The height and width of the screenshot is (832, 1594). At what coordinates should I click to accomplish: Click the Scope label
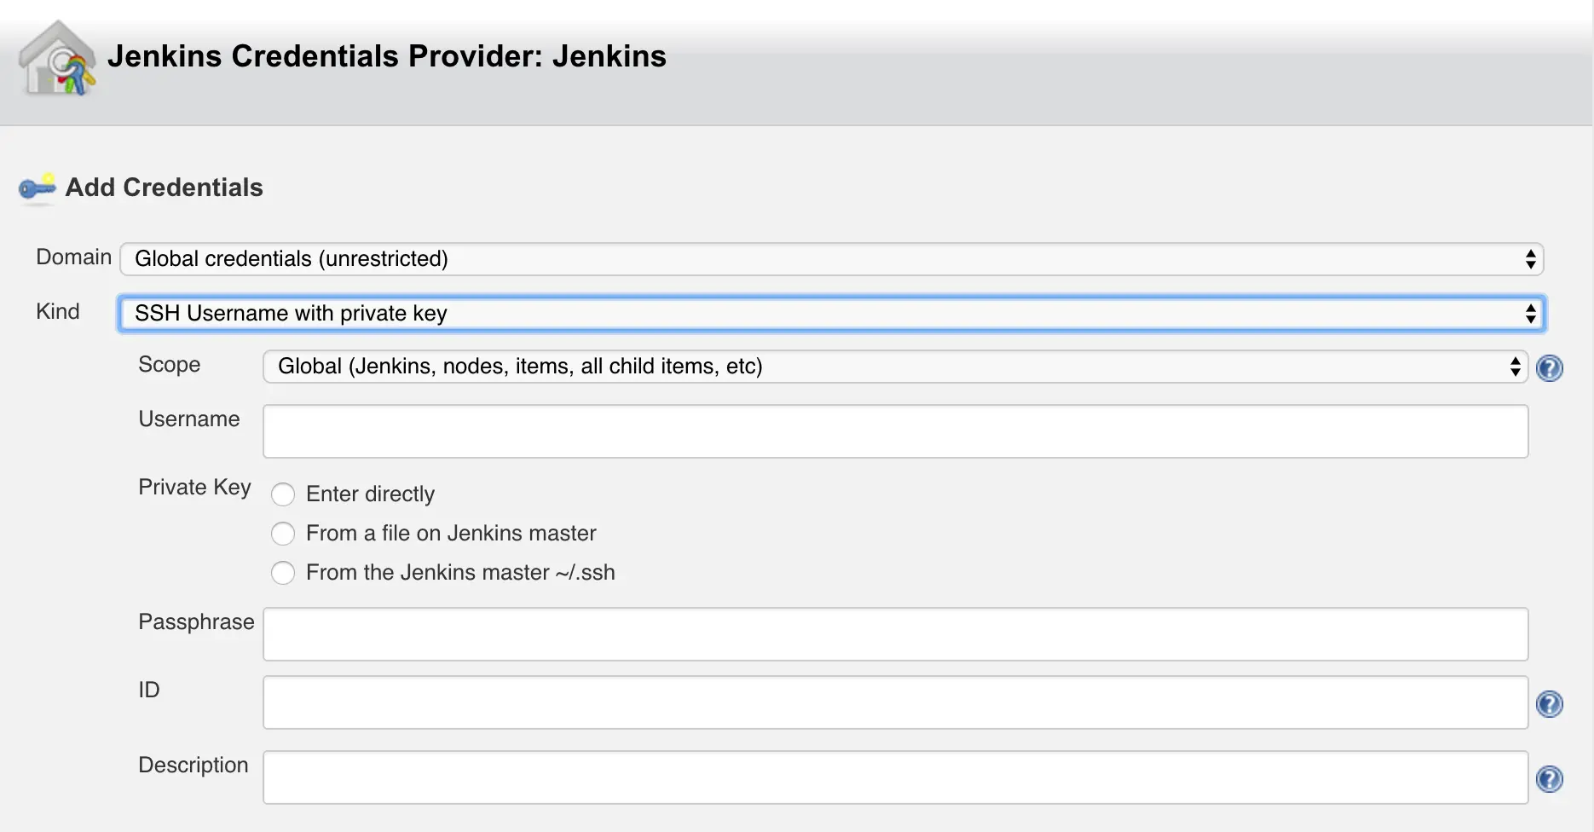(170, 365)
